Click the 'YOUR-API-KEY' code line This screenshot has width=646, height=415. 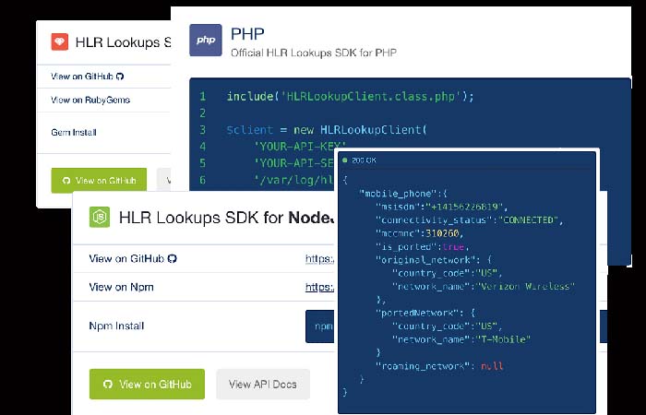click(299, 146)
